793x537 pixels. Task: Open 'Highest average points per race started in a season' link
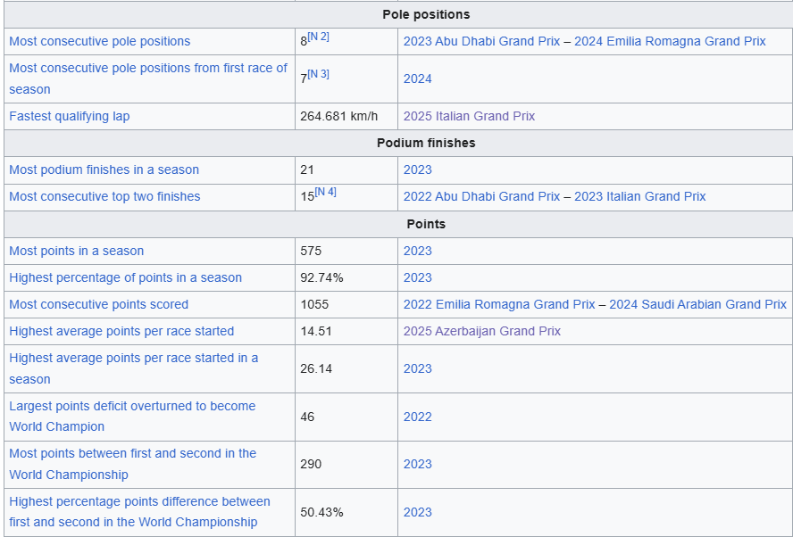[134, 368]
